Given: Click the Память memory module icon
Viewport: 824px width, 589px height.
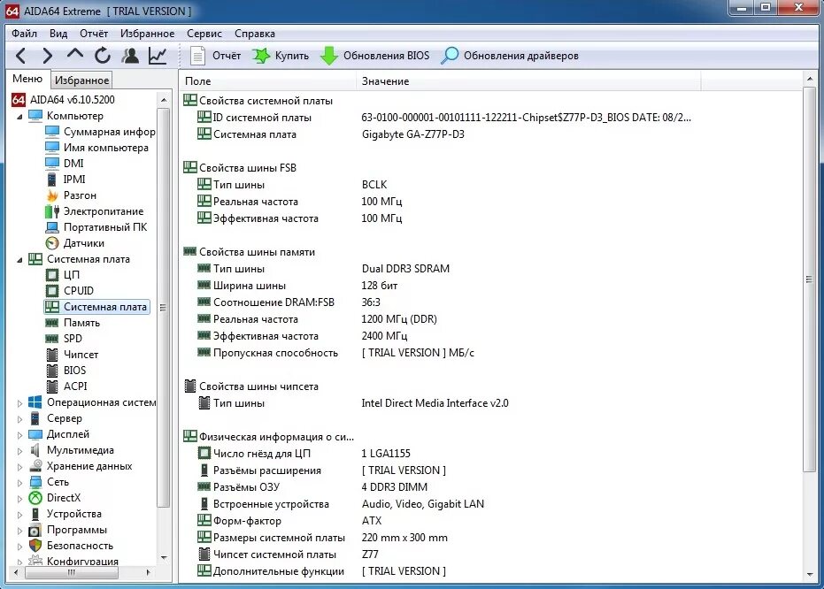Looking at the screenshot, I should click(52, 323).
